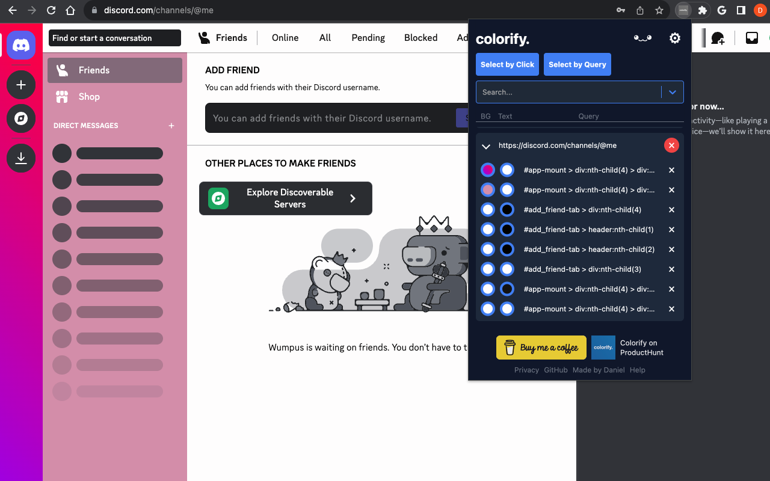This screenshot has height=481, width=770.
Task: Click the Select by Click button
Action: pos(507,64)
